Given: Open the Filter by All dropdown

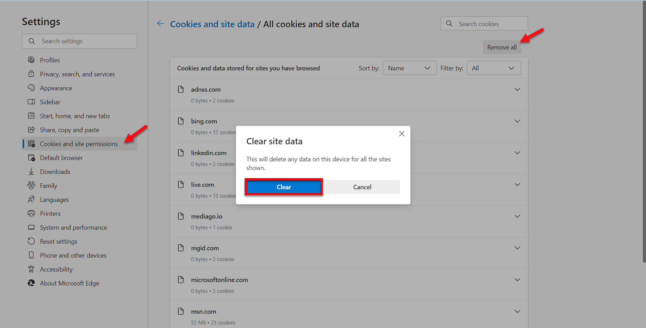Looking at the screenshot, I should (493, 68).
